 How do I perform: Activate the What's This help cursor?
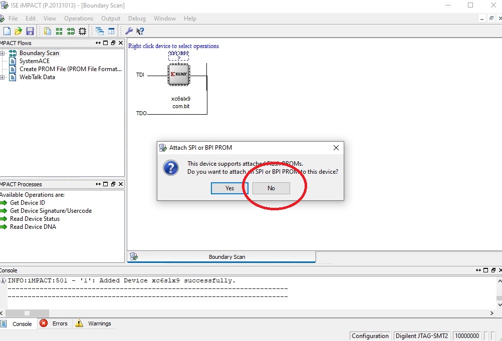pyautogui.click(x=140, y=31)
